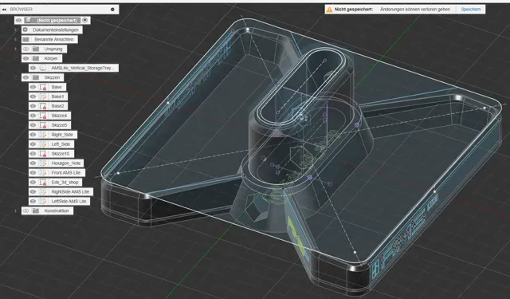Viewport: 510px width, 299px height.
Task: Click the RightSide AMS Lite sketch icon
Action: point(43,191)
